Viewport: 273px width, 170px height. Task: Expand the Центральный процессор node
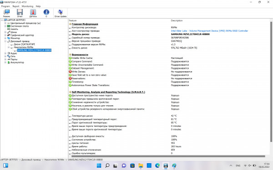5,23
